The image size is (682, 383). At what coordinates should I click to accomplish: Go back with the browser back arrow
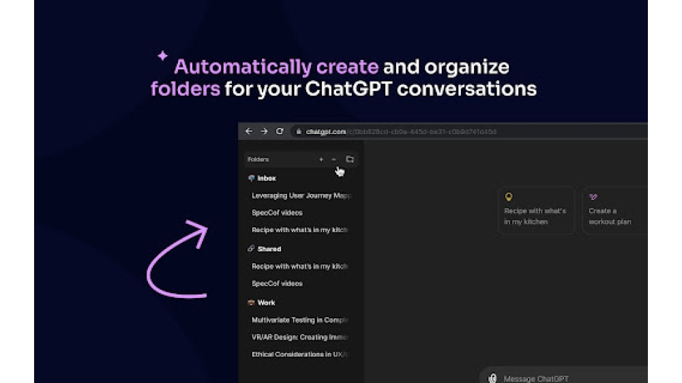click(x=249, y=131)
